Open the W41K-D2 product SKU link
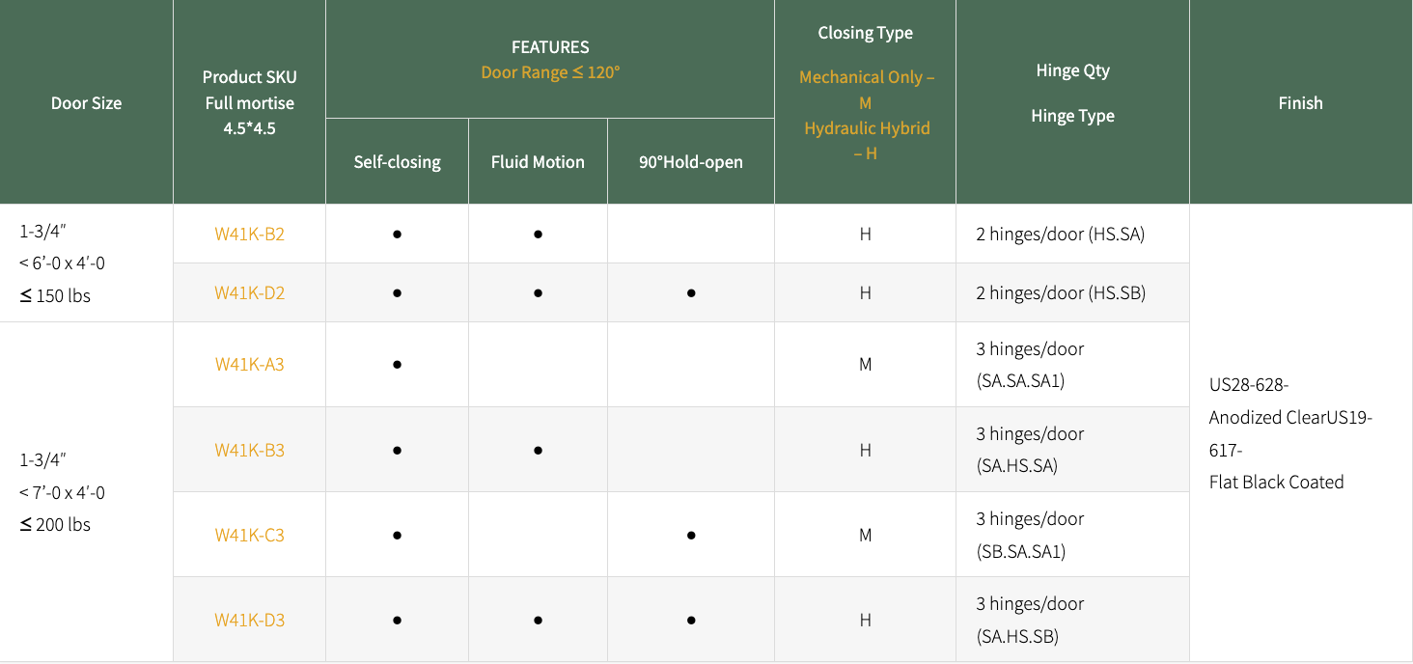 coord(249,292)
